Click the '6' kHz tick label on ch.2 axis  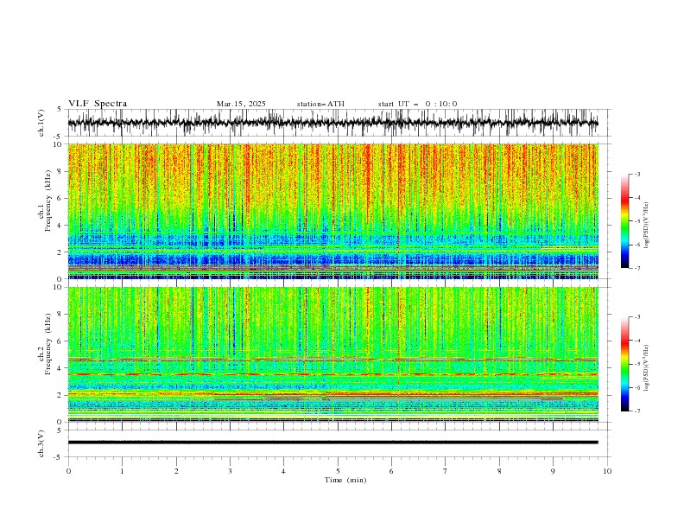pyautogui.click(x=61, y=341)
